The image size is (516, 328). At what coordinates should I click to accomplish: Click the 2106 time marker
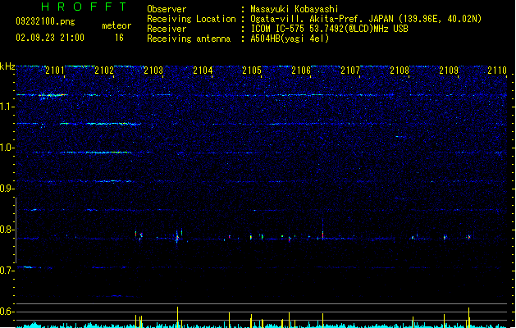(x=301, y=71)
